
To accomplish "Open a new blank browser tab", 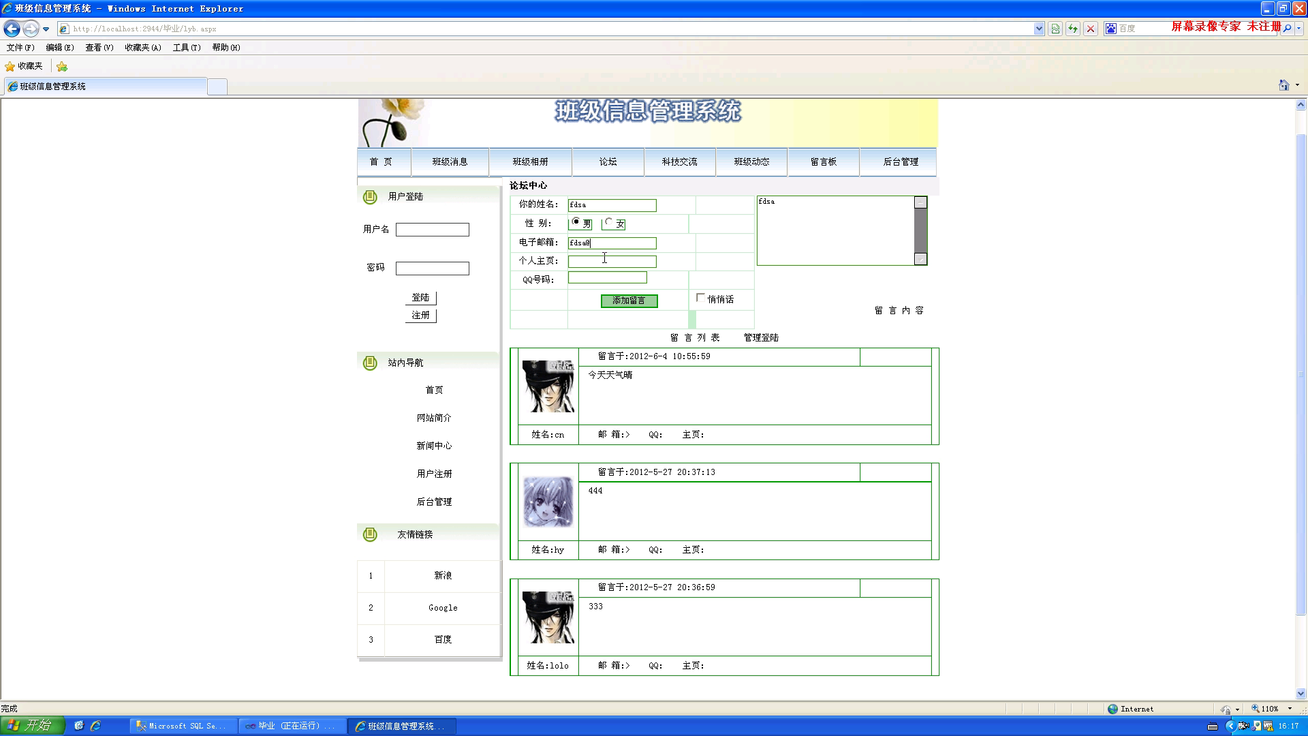I will click(x=217, y=87).
